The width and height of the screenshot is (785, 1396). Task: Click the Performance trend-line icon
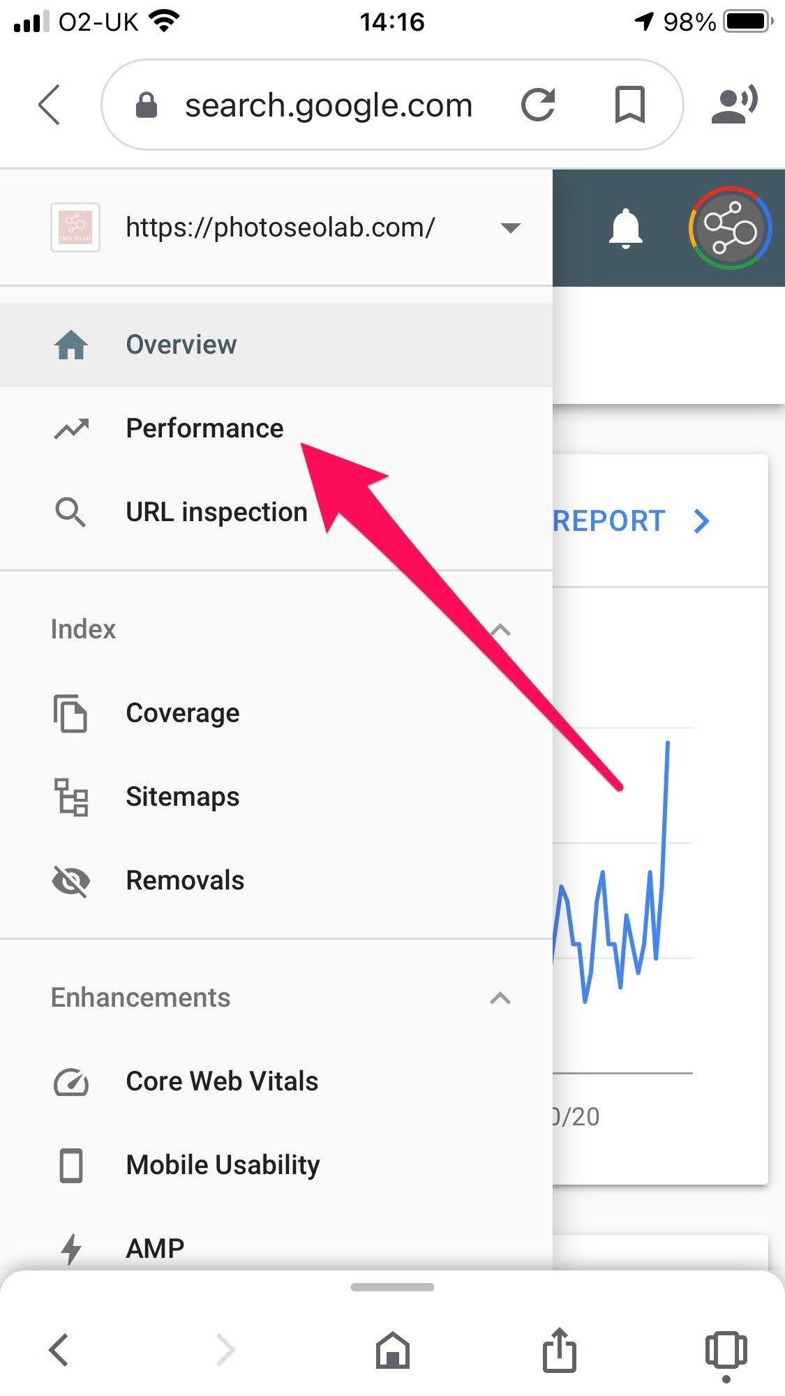coord(72,428)
